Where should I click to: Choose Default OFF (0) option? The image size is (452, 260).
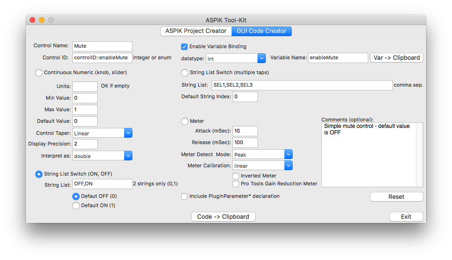tap(76, 197)
